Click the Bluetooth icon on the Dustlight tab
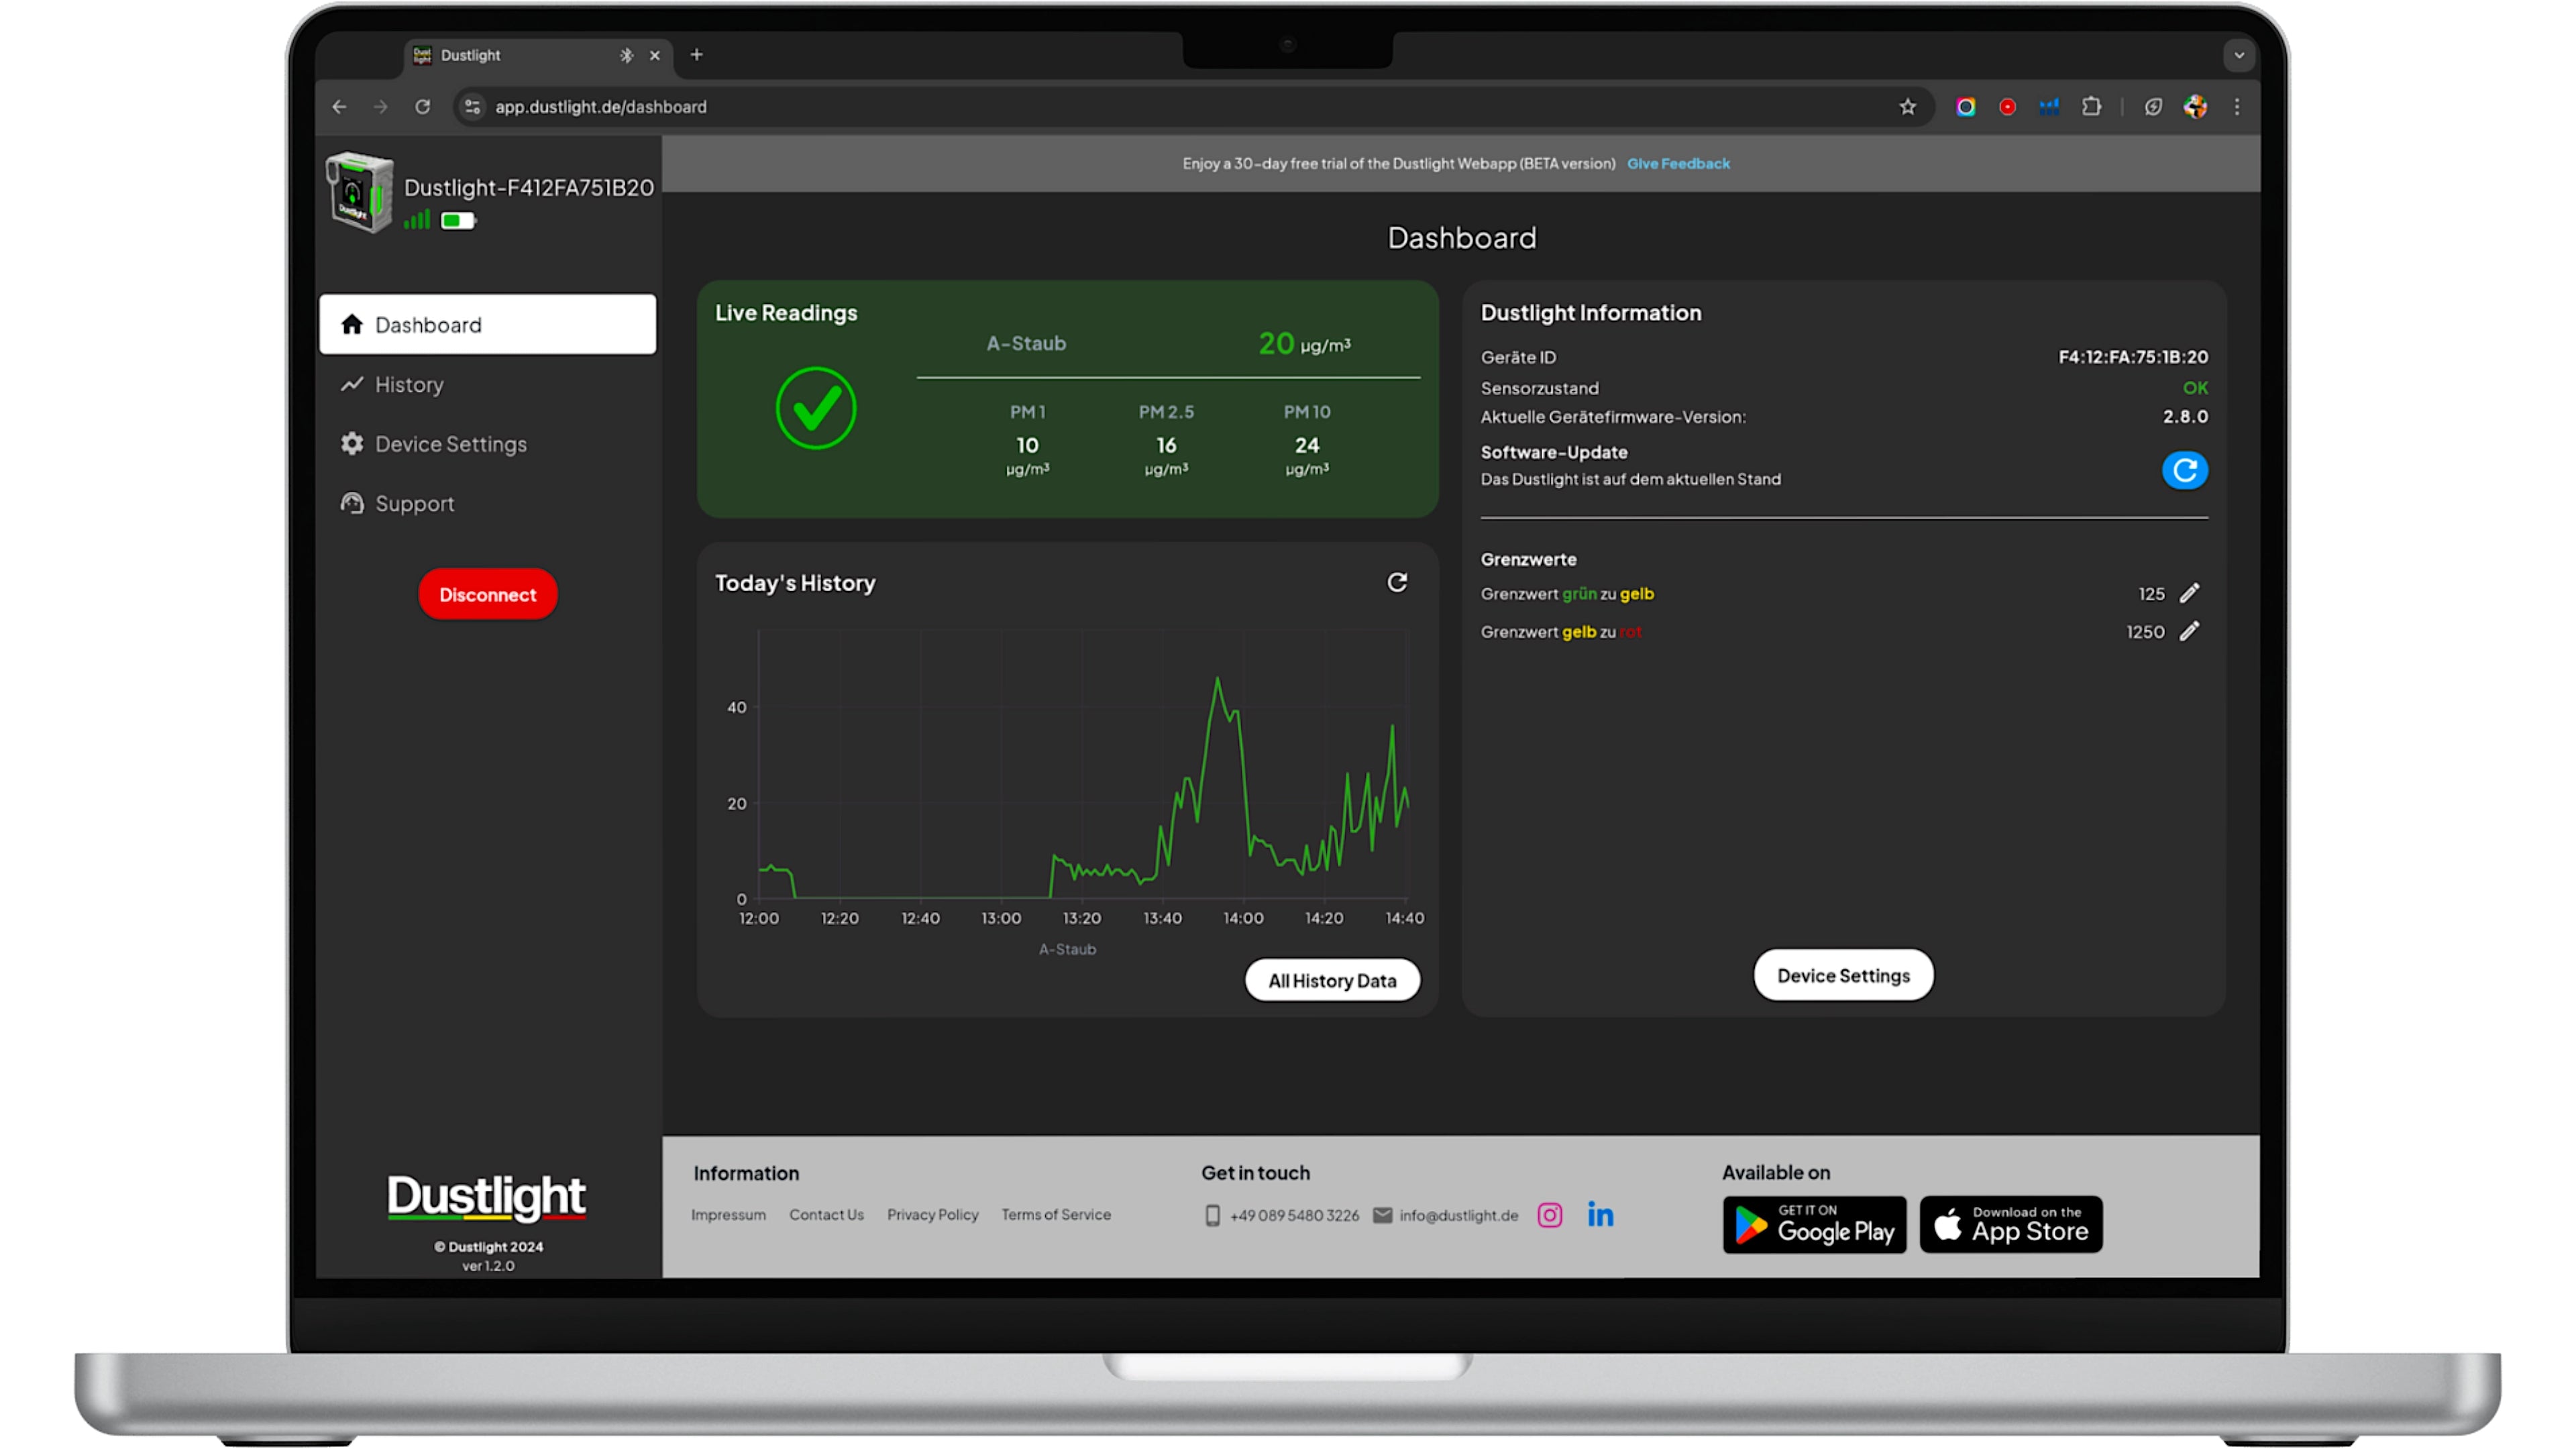 coord(626,55)
